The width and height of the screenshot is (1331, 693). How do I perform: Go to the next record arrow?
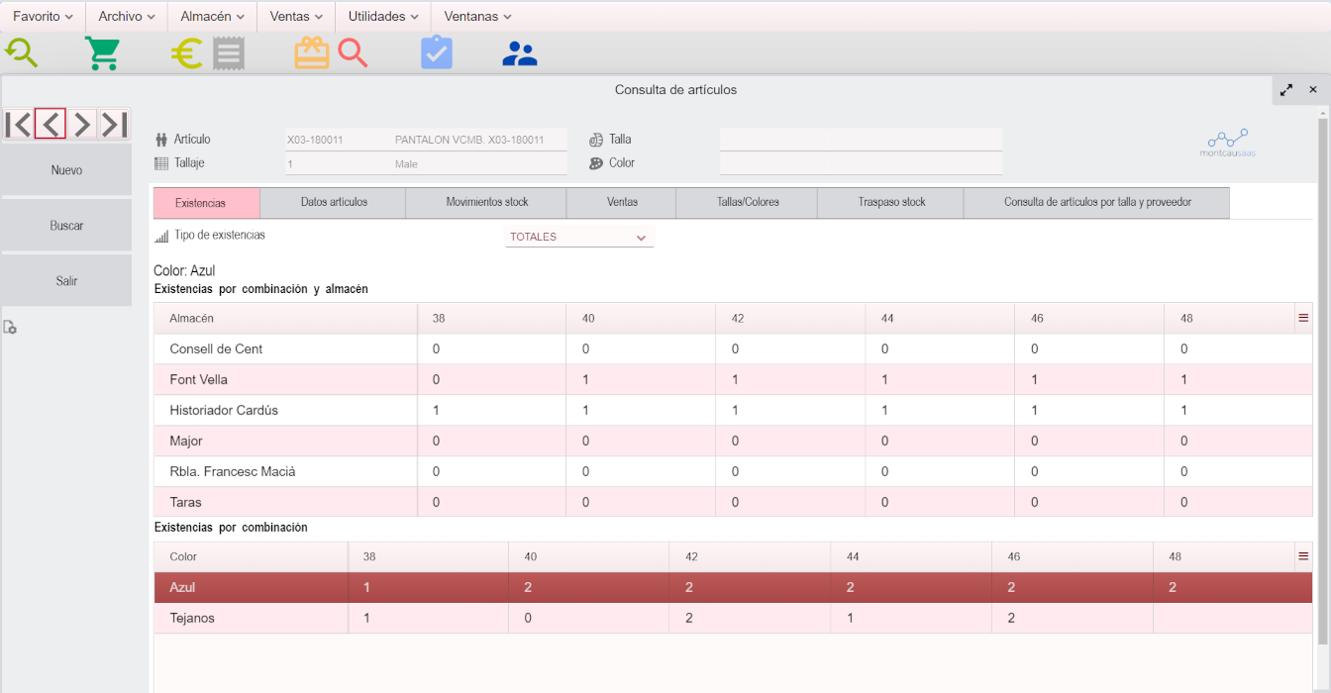pos(82,124)
